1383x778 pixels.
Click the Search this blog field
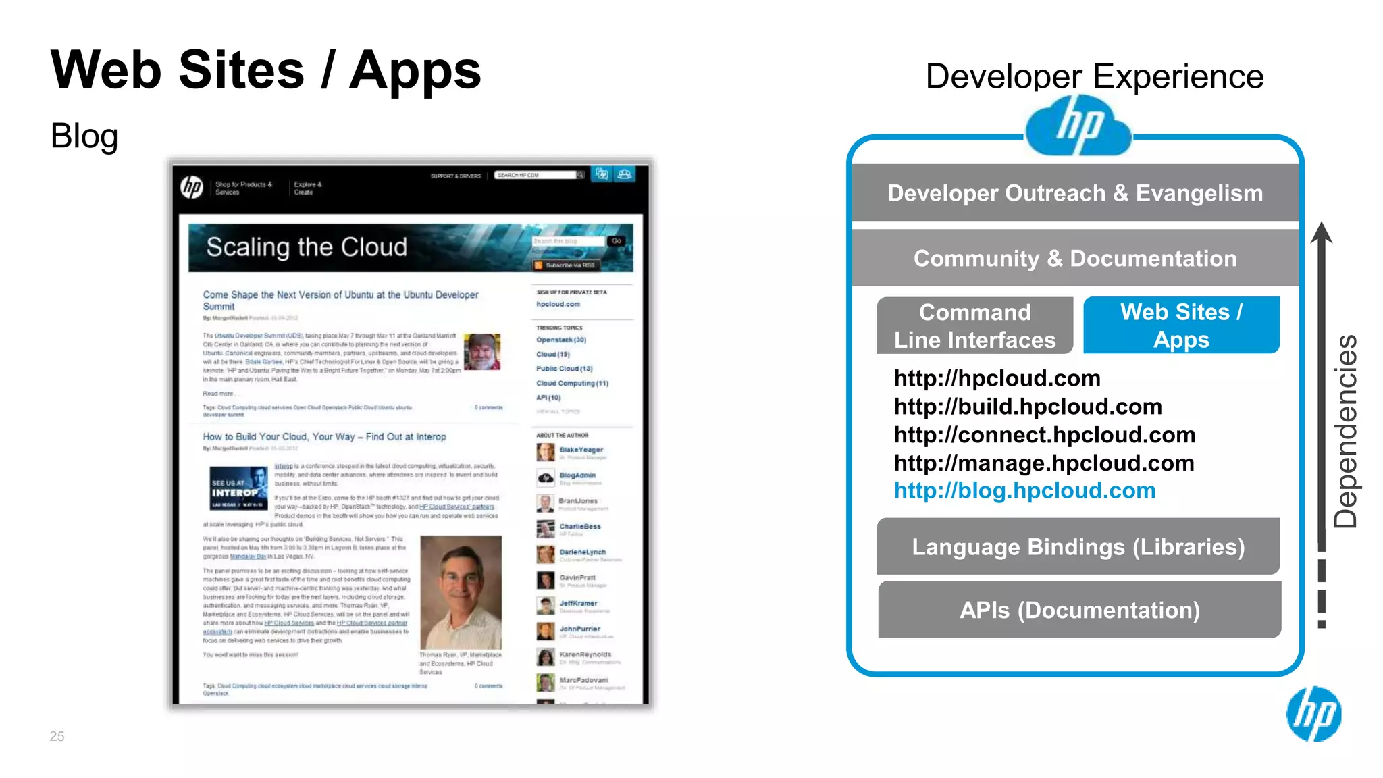tap(568, 241)
